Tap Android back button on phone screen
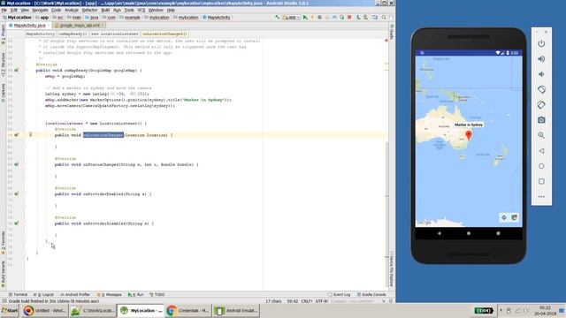The height and width of the screenshot is (318, 566). coord(439,233)
